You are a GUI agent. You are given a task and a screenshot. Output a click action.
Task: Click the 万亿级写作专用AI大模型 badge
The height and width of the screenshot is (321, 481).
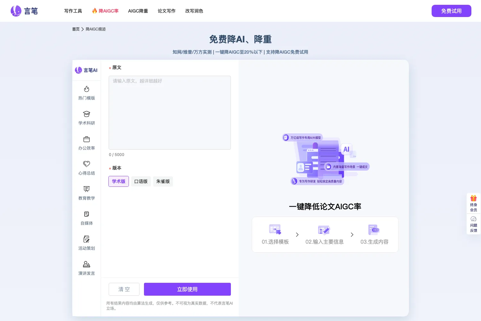(x=302, y=138)
